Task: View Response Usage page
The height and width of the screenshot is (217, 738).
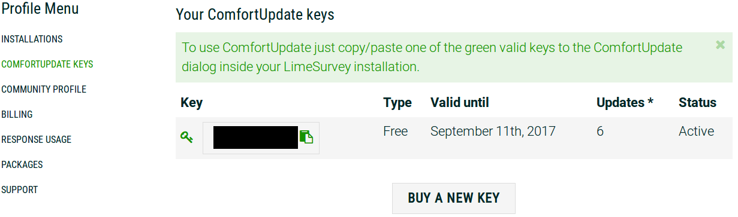Action: click(36, 139)
